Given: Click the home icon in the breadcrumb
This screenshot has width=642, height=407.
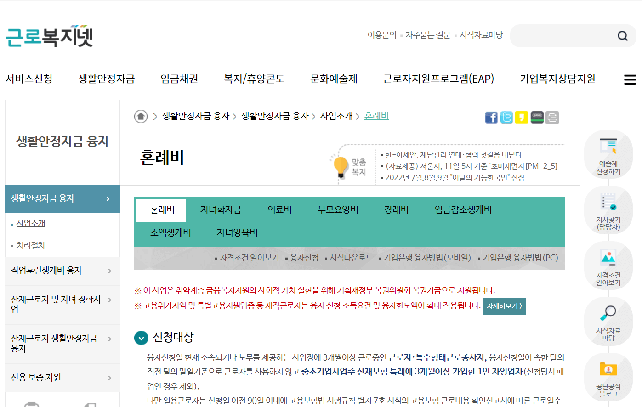Looking at the screenshot, I should coord(141,116).
